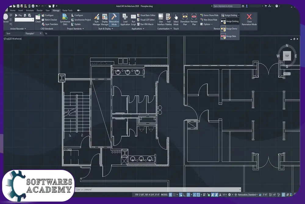The width and height of the screenshot is (305, 204).
Task: Open the Style Manager
Action: 96,19
